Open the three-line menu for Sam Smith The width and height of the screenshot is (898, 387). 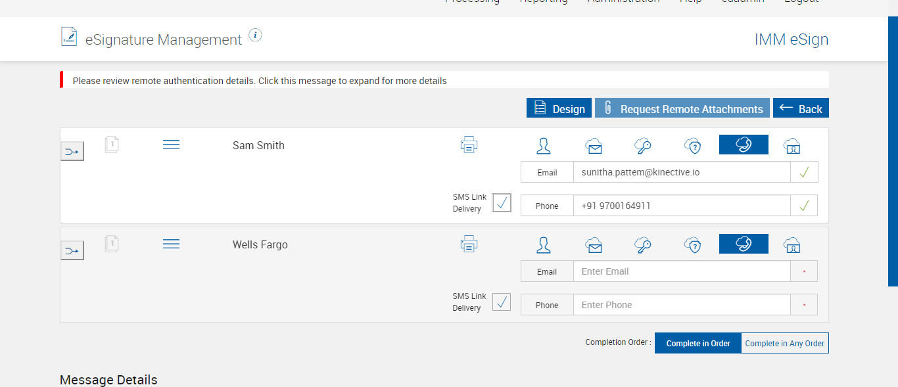click(171, 145)
